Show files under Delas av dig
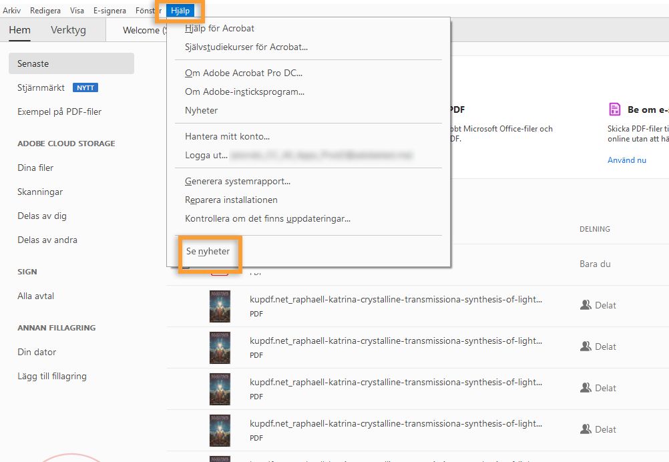669x462 pixels. 42,216
